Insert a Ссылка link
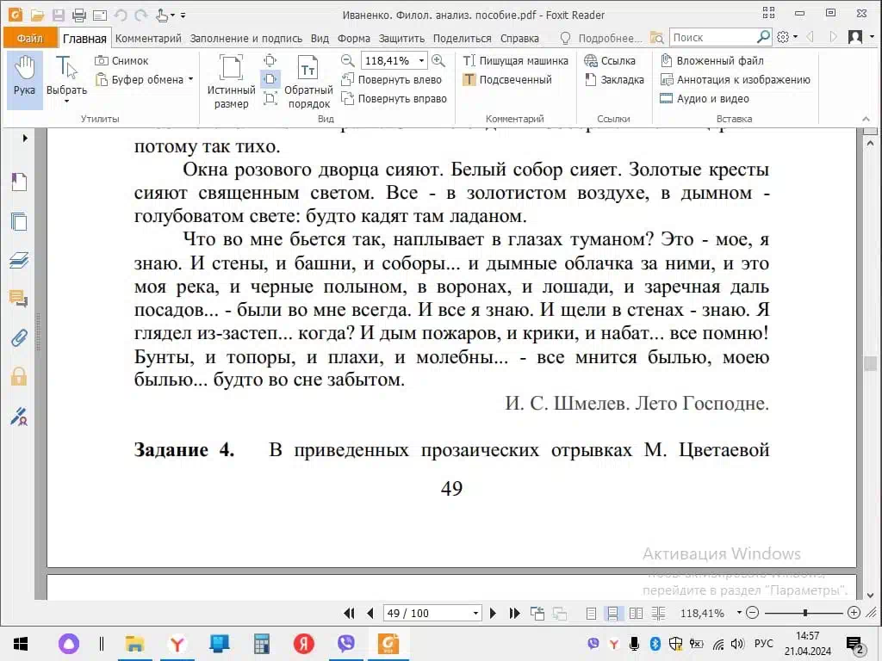 coord(610,61)
